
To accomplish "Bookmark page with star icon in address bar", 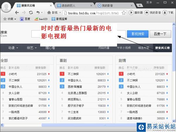I will pos(124,13).
